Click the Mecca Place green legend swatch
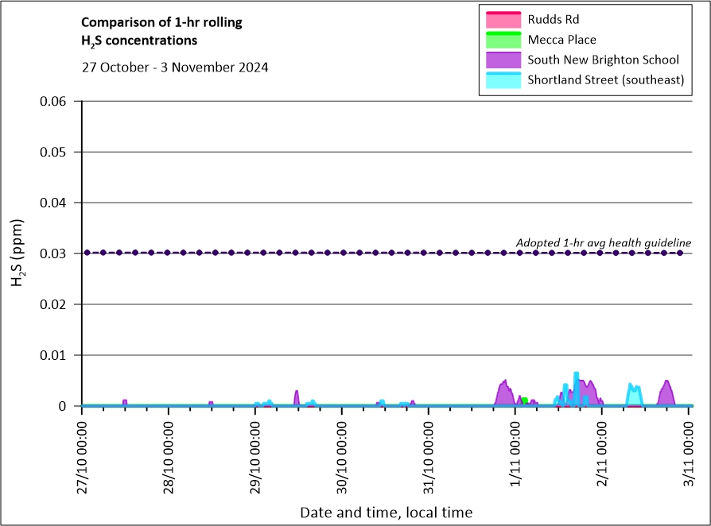The height and width of the screenshot is (526, 711). tap(502, 39)
